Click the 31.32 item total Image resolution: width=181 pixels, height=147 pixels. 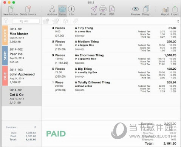coord(172,28)
